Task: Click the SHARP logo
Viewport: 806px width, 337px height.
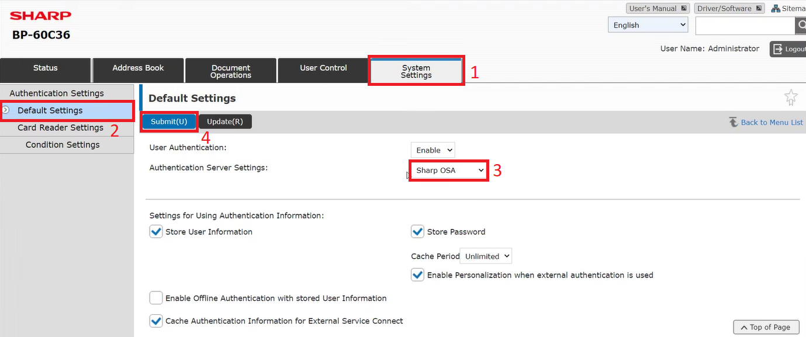Action: click(x=40, y=15)
